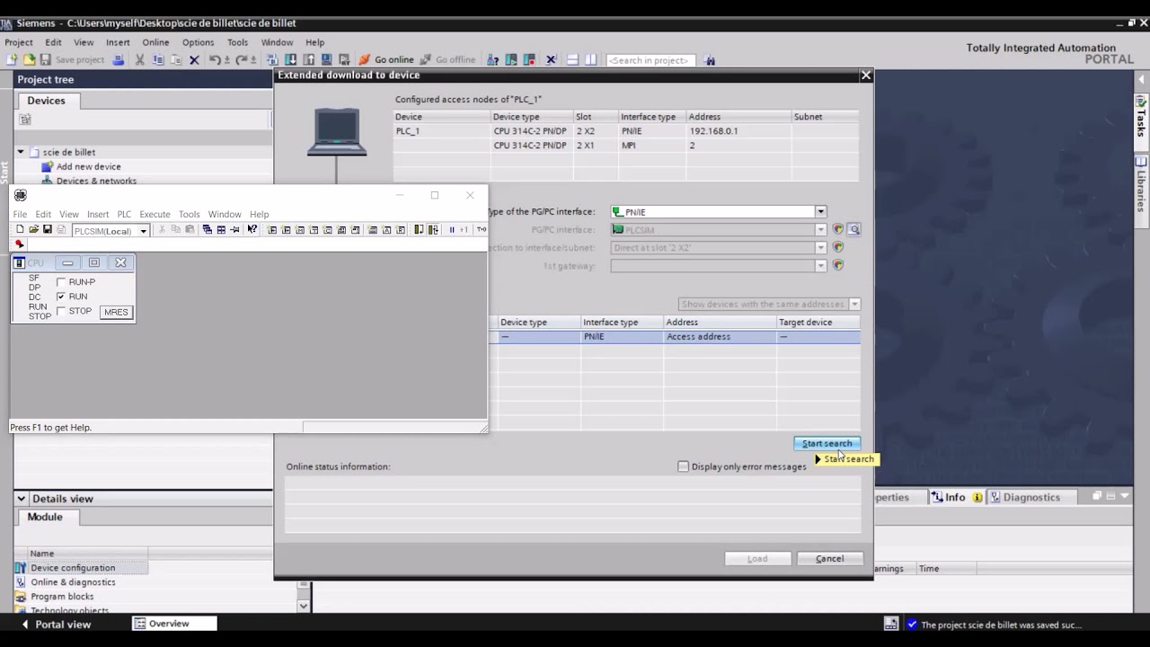
Task: Split editor vertically icon in TIA toolbar
Action: click(x=590, y=60)
